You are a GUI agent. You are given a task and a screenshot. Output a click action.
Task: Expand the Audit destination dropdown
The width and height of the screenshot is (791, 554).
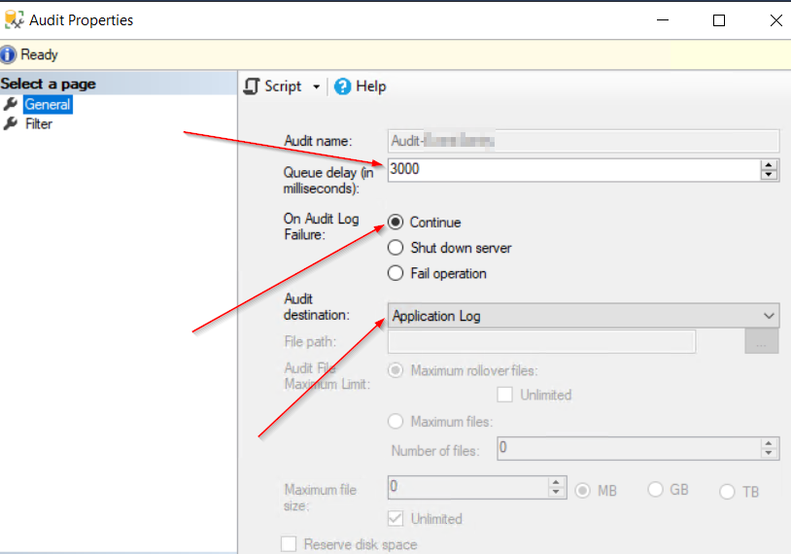click(x=769, y=316)
